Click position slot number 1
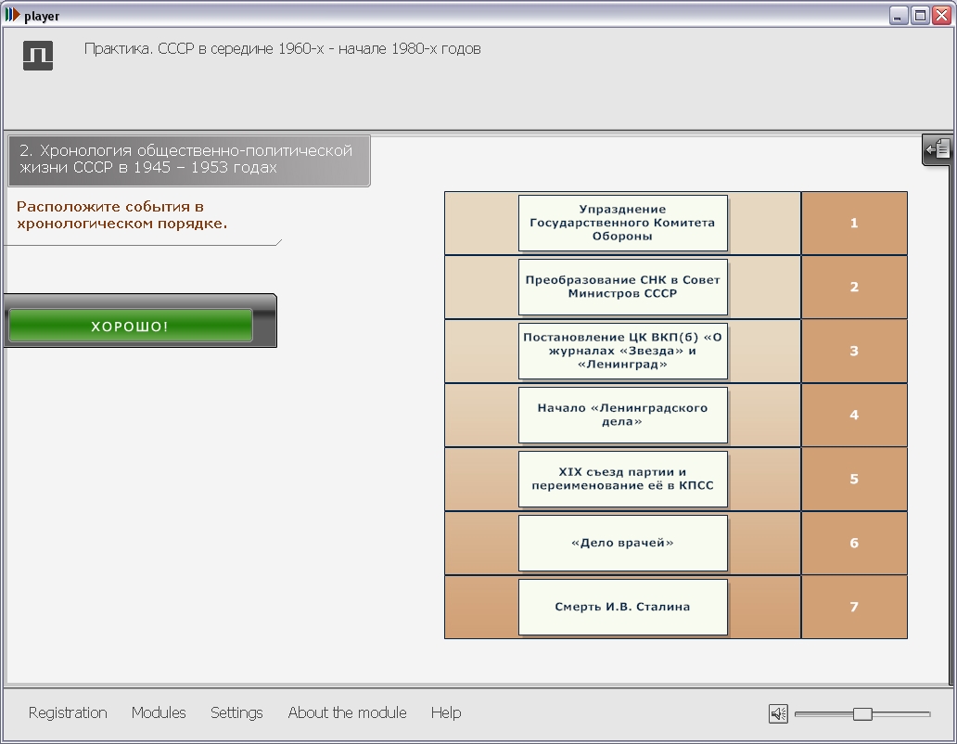Screen dimensions: 957x744 coord(854,224)
